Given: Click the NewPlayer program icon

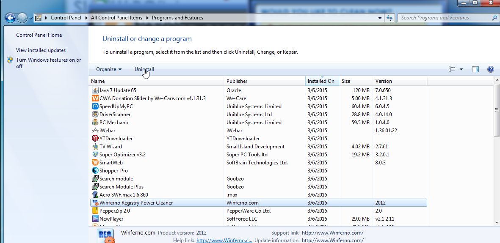Looking at the screenshot, I should coord(95,219).
